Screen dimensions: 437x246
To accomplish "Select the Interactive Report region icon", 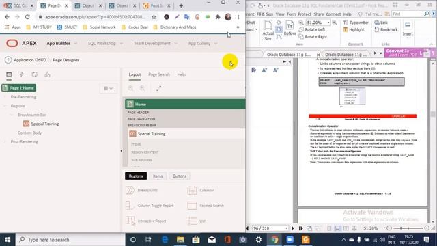I will coord(130,221).
